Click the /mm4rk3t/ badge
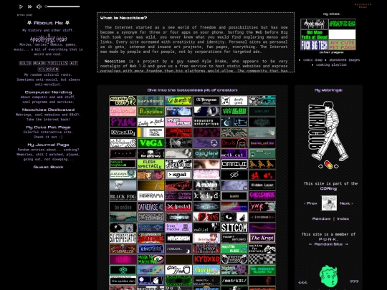The width and height of the screenshot is (387, 290). pos(234,281)
